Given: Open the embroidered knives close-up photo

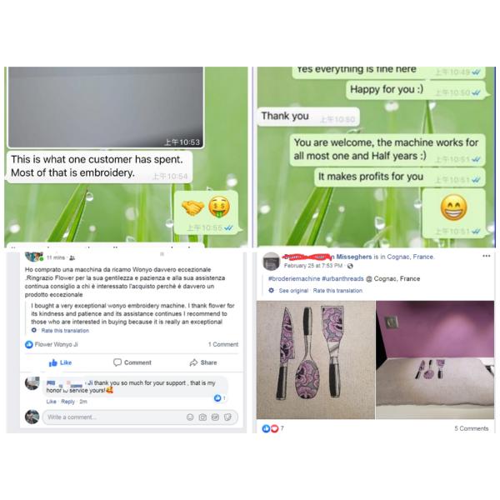Looking at the screenshot, I should (x=316, y=360).
